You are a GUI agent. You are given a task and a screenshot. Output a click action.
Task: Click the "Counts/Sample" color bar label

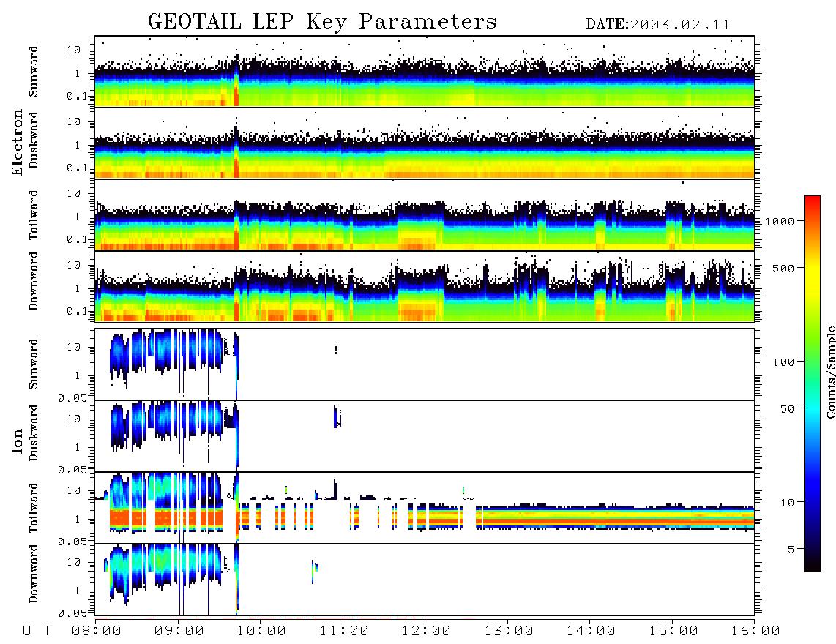(x=830, y=372)
